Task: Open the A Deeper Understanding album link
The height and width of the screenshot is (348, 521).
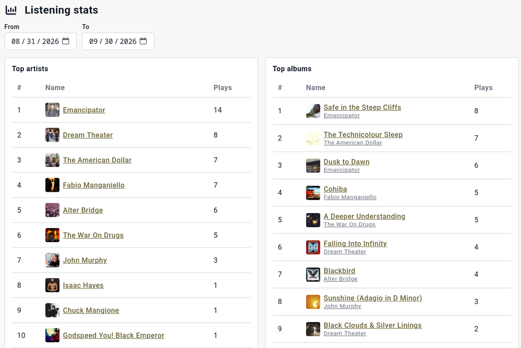Action: (365, 216)
